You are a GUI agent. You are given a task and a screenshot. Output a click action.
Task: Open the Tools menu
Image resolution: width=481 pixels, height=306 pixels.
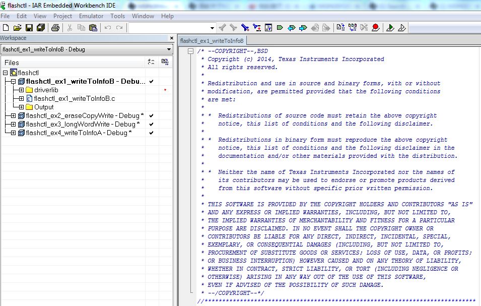[117, 16]
